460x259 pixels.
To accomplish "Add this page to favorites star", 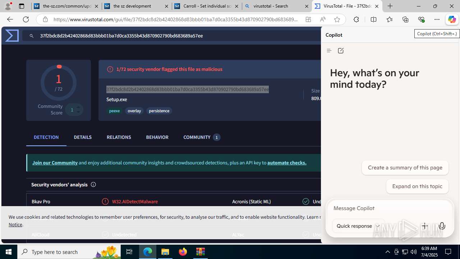I will coord(337,19).
